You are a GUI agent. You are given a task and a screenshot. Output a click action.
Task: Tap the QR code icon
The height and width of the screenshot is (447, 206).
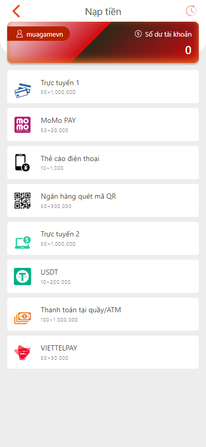23,200
